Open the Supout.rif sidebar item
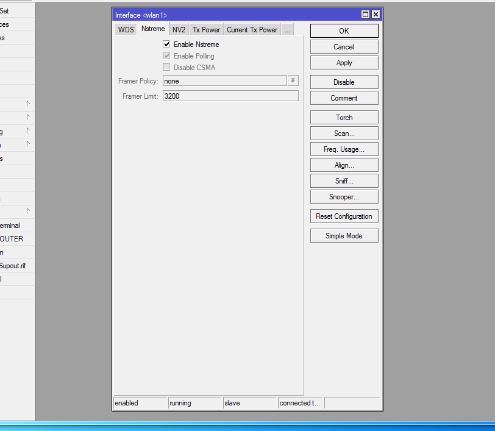This screenshot has height=431, width=495. [x=16, y=266]
